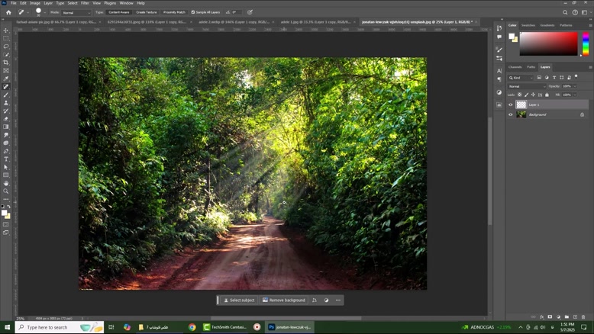Toggle Quick Mask mode icon
This screenshot has height=334, width=594.
pos(5,224)
